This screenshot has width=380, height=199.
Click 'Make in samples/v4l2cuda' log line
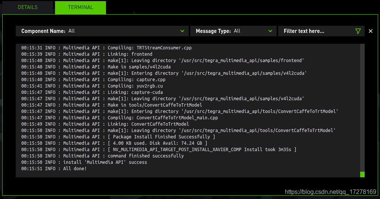96,67
